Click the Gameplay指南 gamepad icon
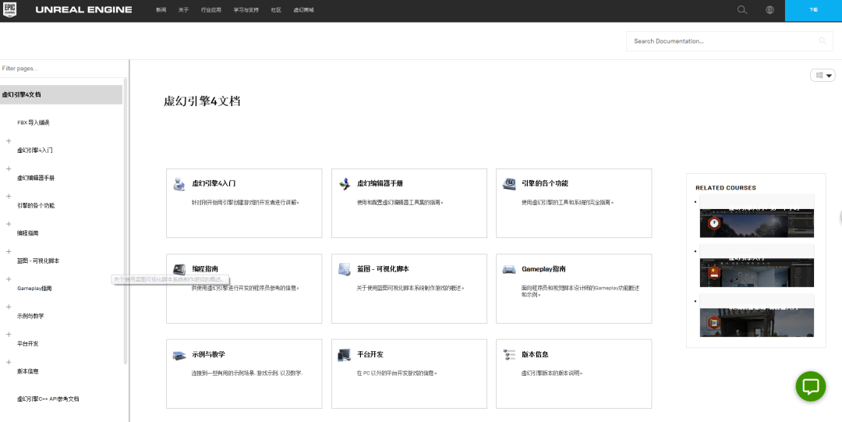842x422 pixels. click(509, 269)
